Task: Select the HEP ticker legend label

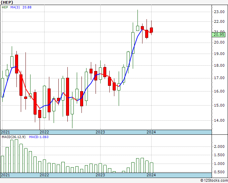Action: tap(5, 7)
